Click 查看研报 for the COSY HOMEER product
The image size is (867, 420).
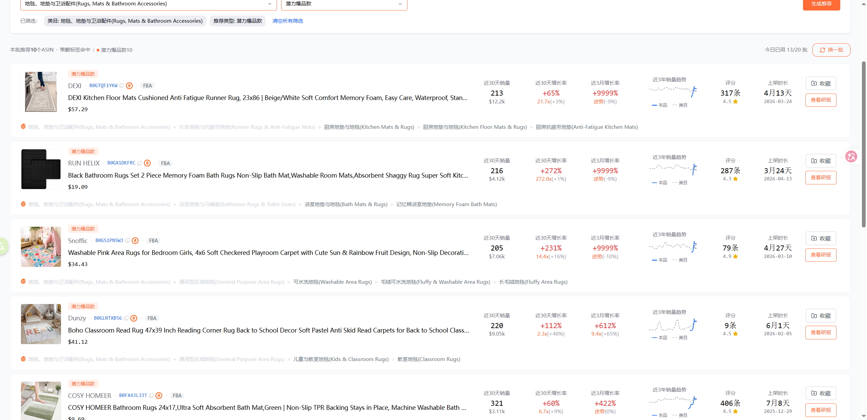pos(821,410)
